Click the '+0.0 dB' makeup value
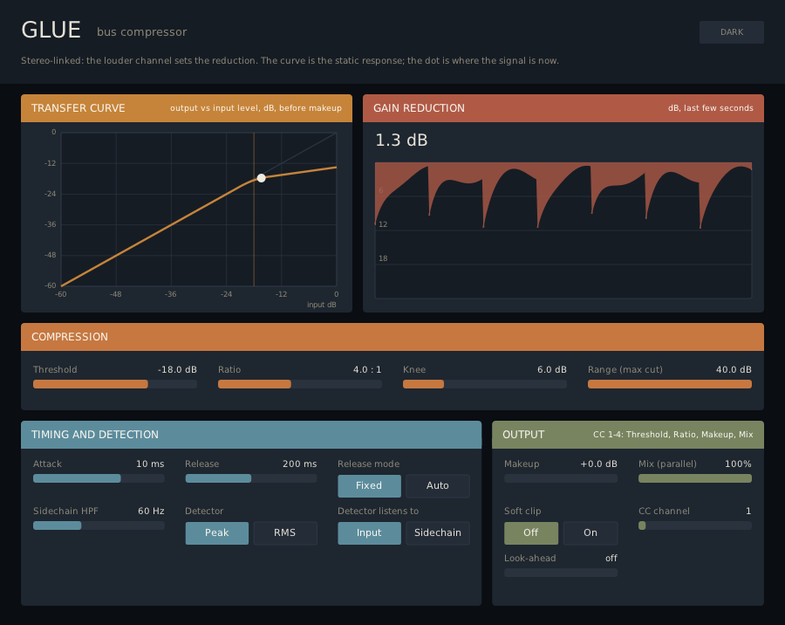Screen dimensions: 785x625 598,464
